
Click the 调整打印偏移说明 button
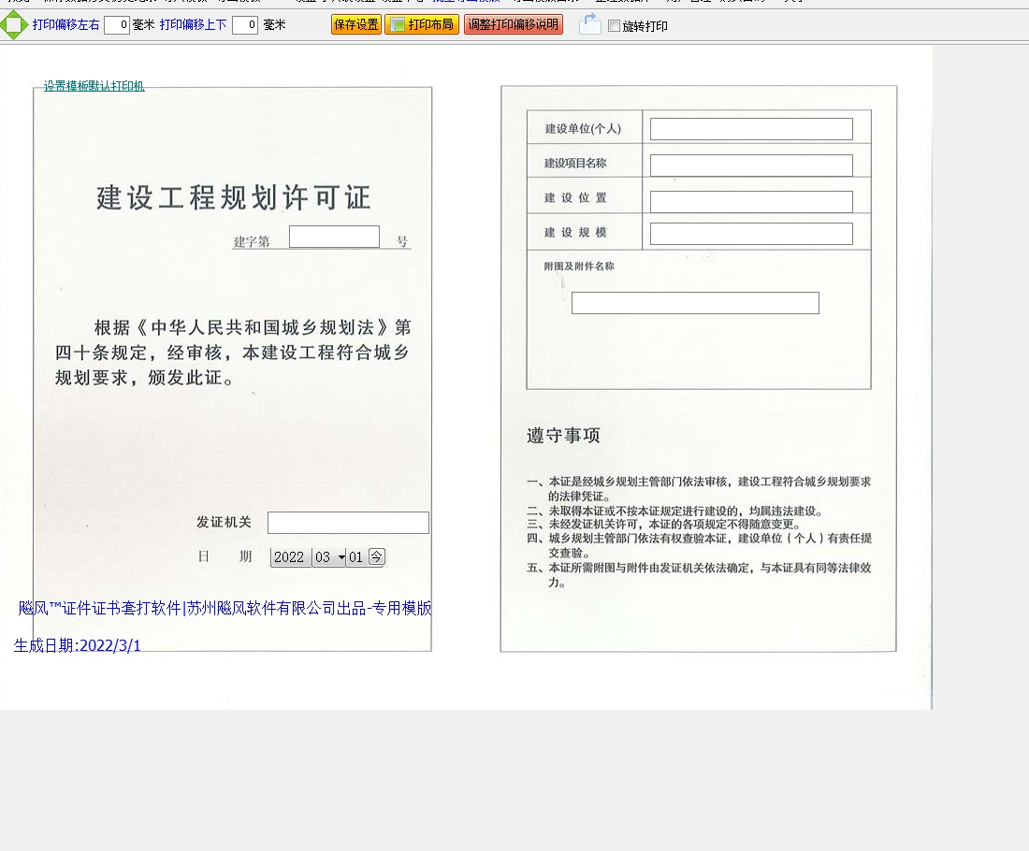(513, 25)
